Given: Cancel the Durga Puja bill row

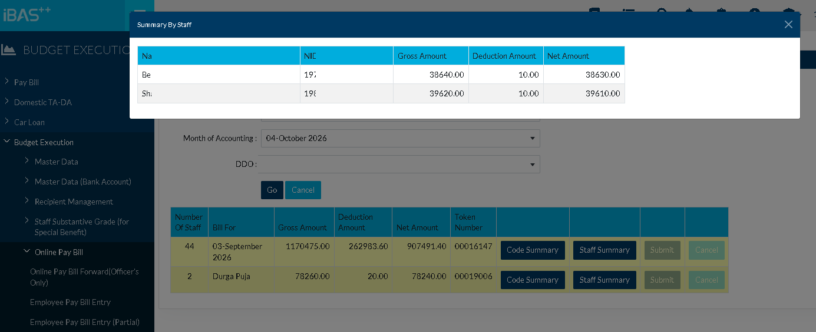Looking at the screenshot, I should coord(706,280).
